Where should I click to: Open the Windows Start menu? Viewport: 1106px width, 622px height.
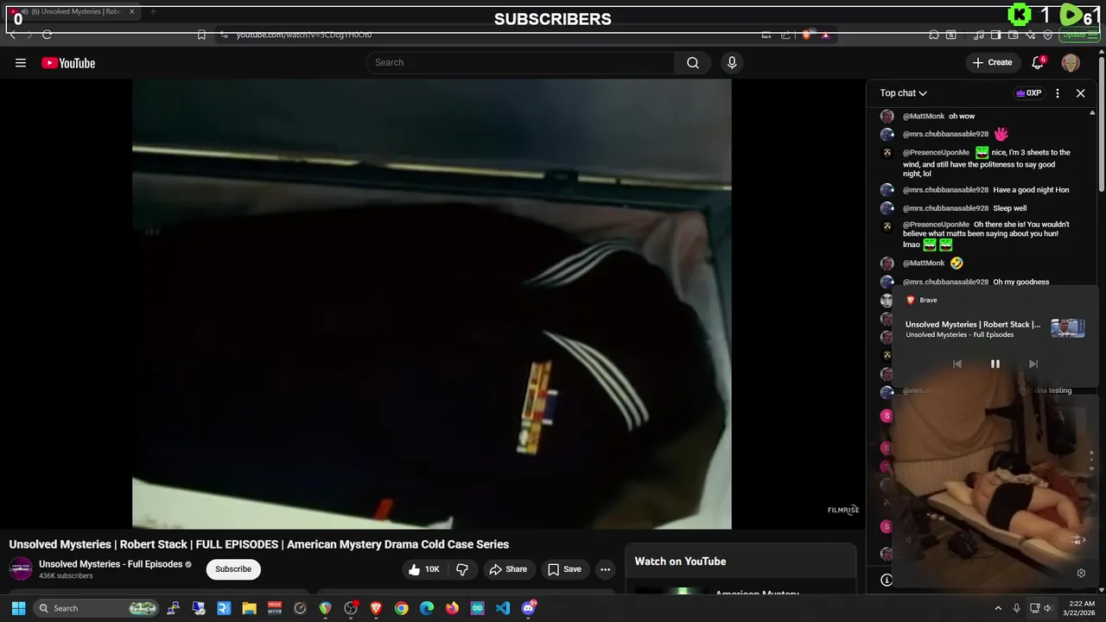(x=18, y=608)
